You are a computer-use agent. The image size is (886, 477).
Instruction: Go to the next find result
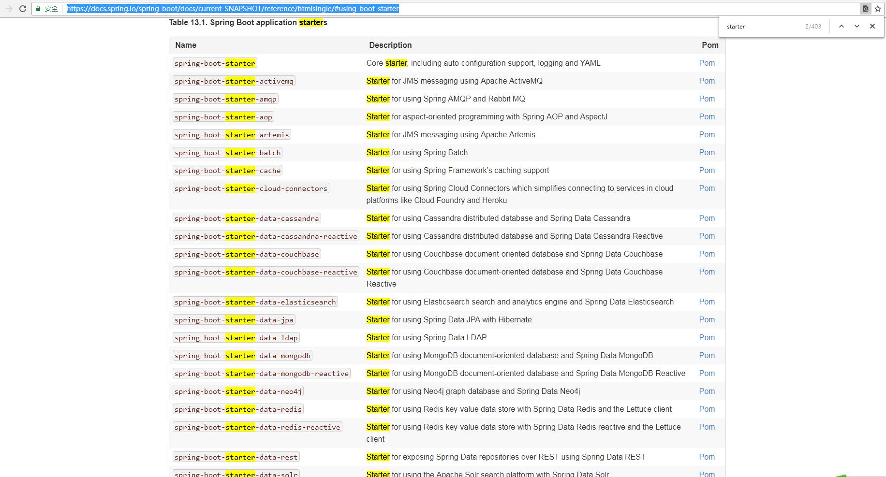857,26
